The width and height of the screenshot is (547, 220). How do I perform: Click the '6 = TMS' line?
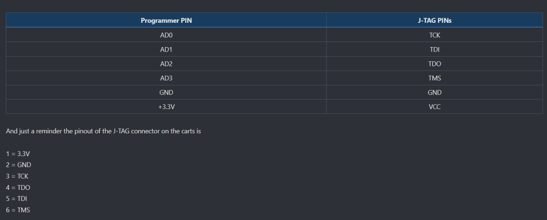(x=18, y=210)
